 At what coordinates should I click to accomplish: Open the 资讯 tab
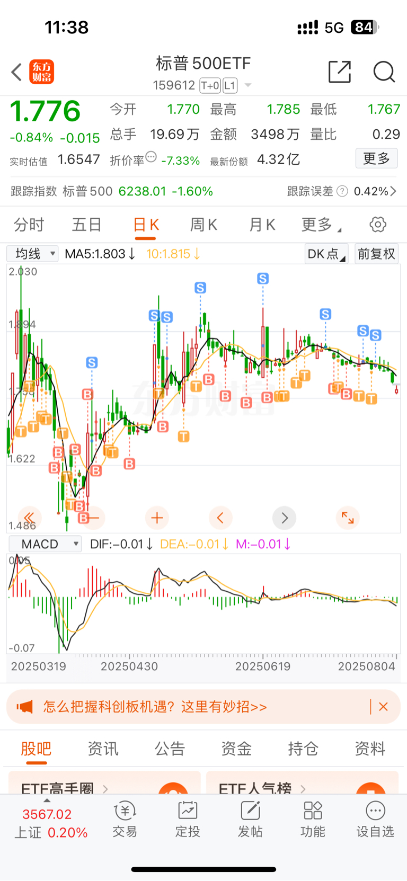[103, 749]
